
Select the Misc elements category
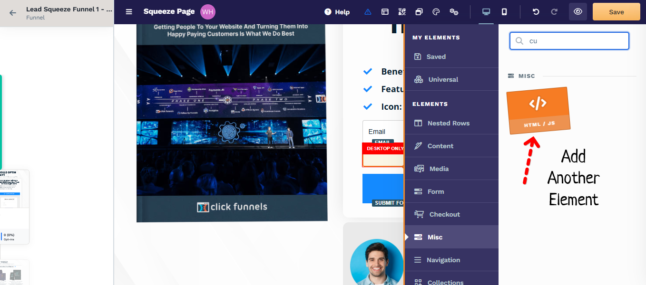(x=435, y=237)
